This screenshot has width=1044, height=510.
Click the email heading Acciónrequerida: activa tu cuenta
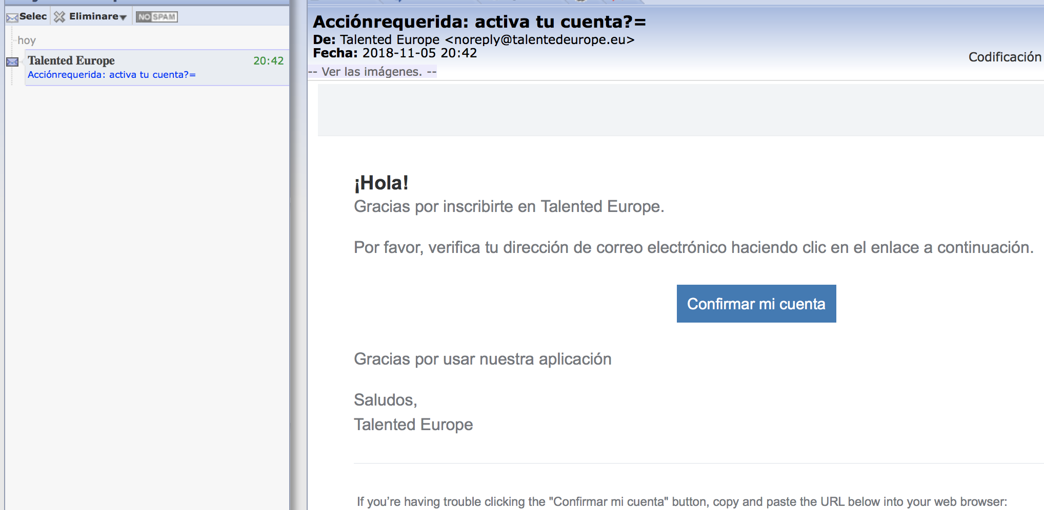[479, 22]
